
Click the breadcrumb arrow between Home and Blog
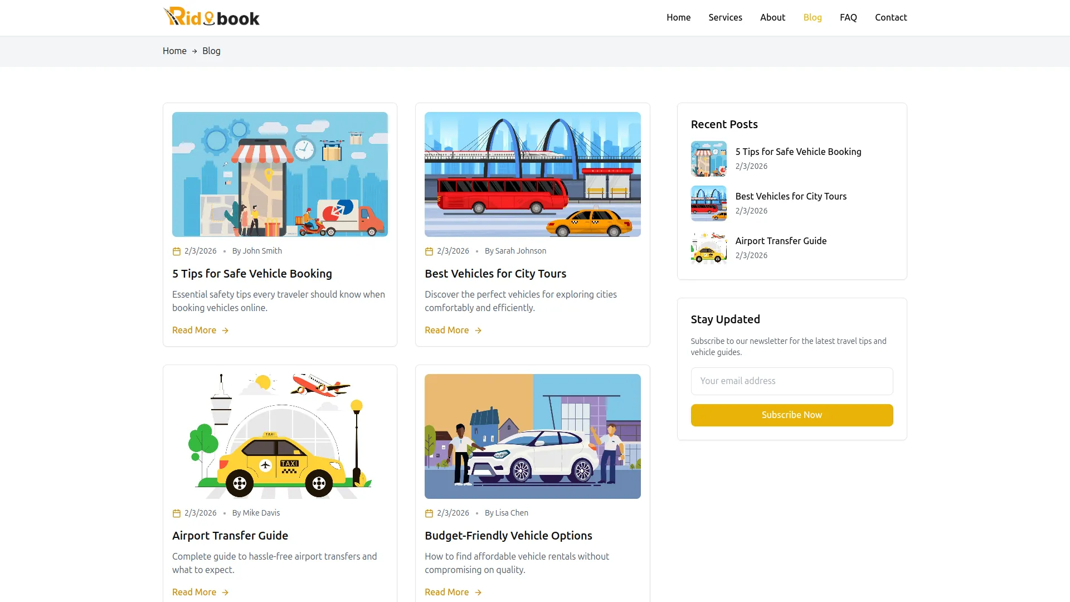194,51
